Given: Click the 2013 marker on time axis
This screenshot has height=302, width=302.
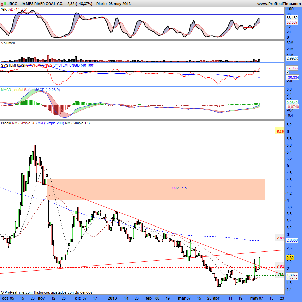Looking at the screenshot, I should click(x=112, y=298).
